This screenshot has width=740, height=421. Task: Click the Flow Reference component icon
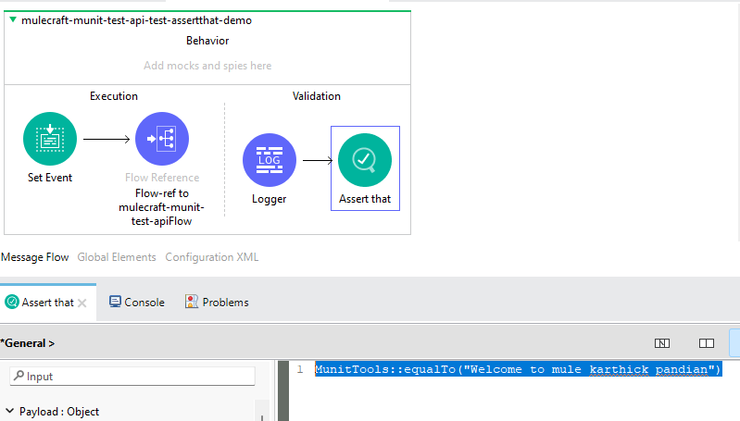point(162,139)
